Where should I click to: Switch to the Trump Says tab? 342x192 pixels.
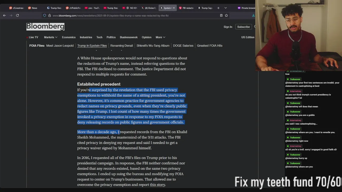[205, 8]
